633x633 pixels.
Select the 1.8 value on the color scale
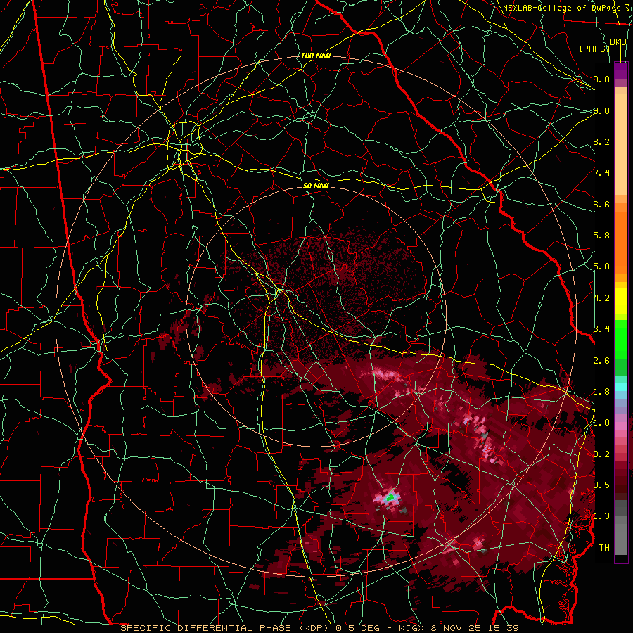coord(601,392)
